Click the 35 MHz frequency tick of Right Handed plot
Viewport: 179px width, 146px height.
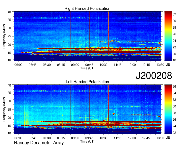[9, 20]
